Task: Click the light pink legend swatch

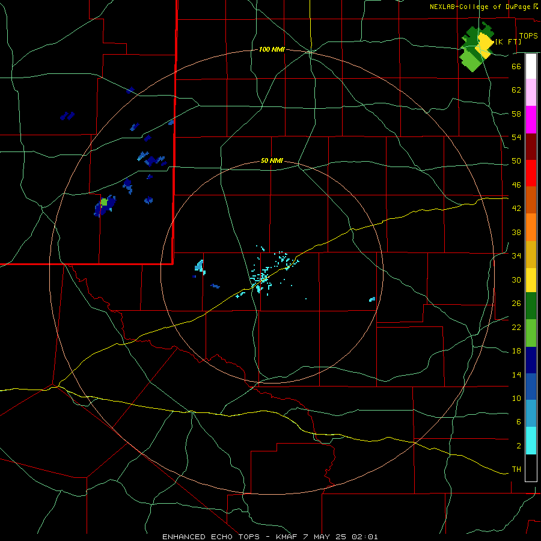Action: [531, 93]
